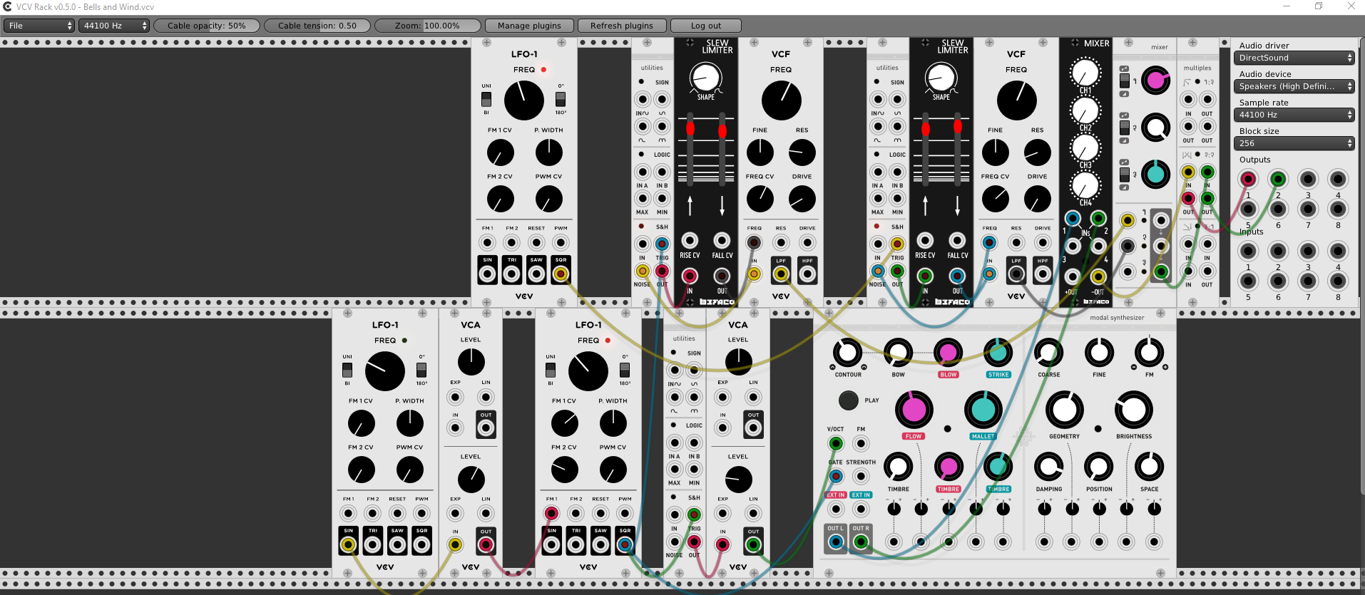Click the BRIGHTNESS knob
The image size is (1365, 595).
point(1134,410)
